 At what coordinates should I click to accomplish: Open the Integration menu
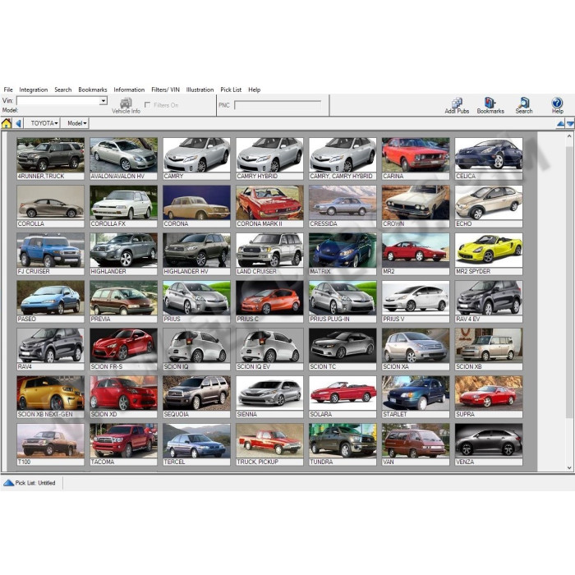34,90
